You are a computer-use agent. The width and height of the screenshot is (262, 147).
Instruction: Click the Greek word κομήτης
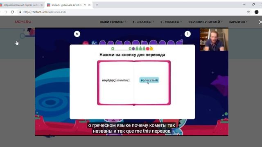click(x=108, y=80)
